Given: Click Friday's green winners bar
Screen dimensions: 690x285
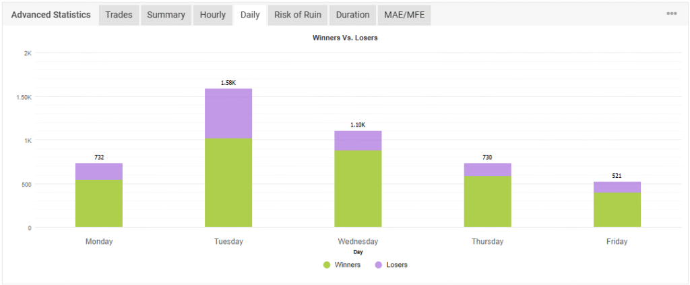Looking at the screenshot, I should tap(617, 210).
